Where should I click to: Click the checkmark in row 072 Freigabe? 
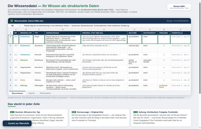point(164,80)
